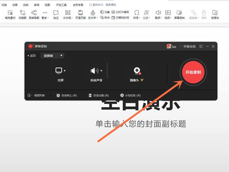Viewport: 229px width, 172px height.
Task: Click the 屏幕录制 ribbon icon
Action: coord(179,15)
